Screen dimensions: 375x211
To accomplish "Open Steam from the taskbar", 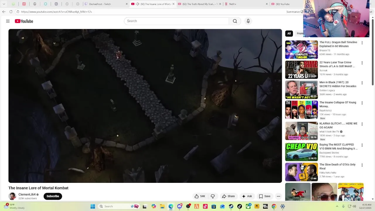I will point(231,206).
